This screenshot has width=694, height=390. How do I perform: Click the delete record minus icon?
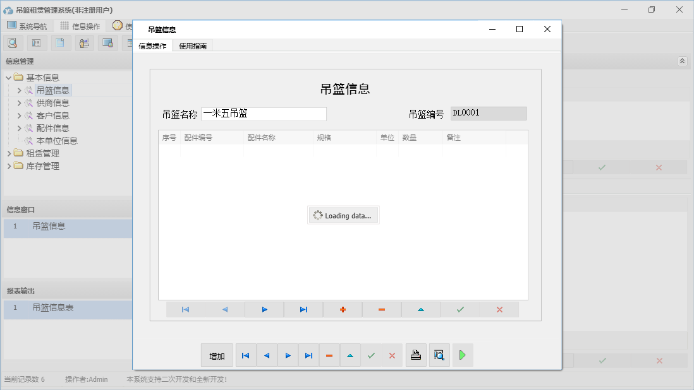coord(382,309)
